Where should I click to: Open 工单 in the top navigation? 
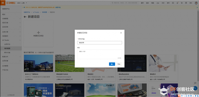(x=147, y=3)
